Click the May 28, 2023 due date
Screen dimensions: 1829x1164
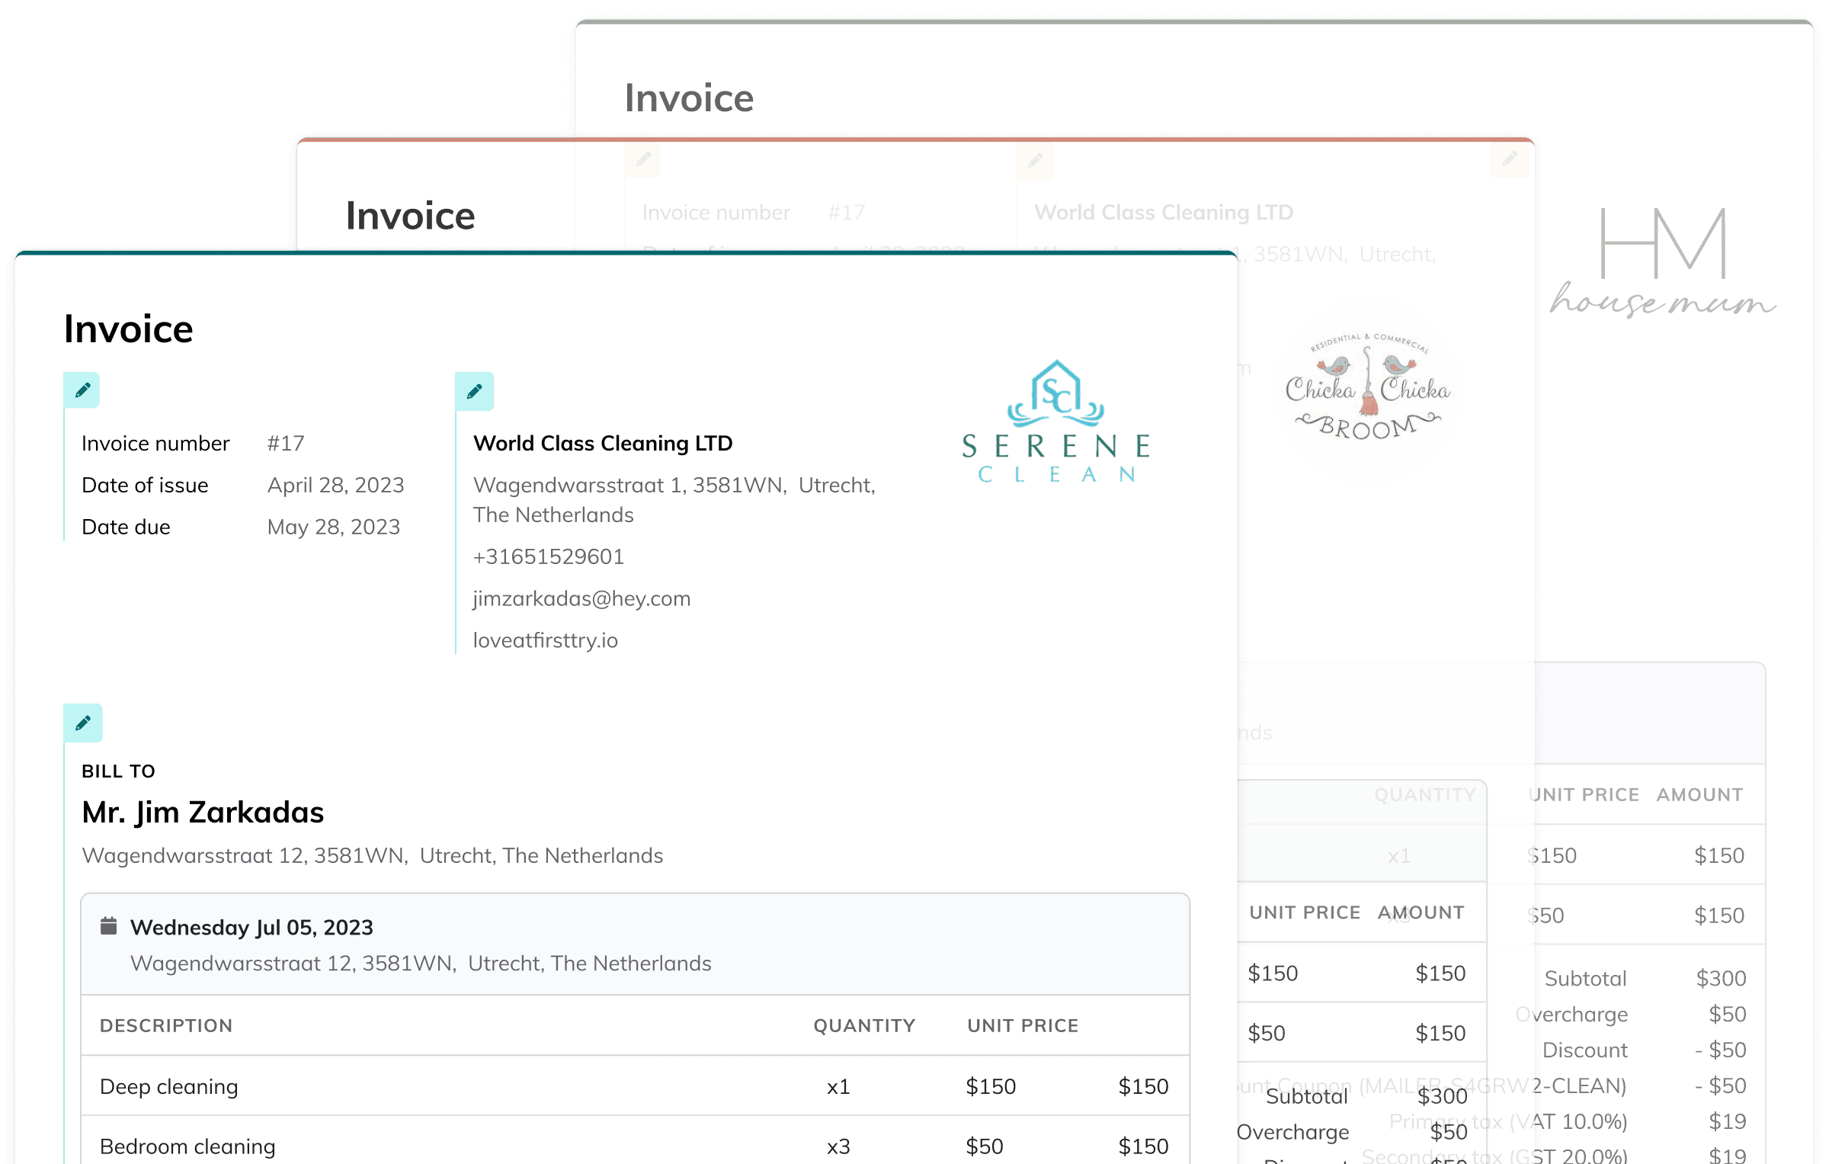pos(333,527)
